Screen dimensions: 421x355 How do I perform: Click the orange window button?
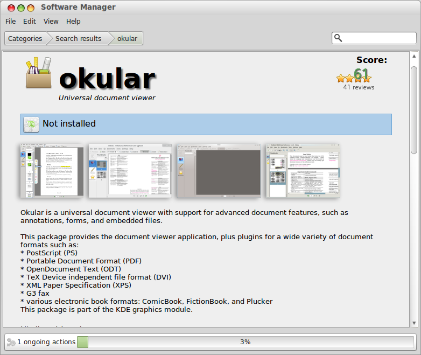point(31,8)
